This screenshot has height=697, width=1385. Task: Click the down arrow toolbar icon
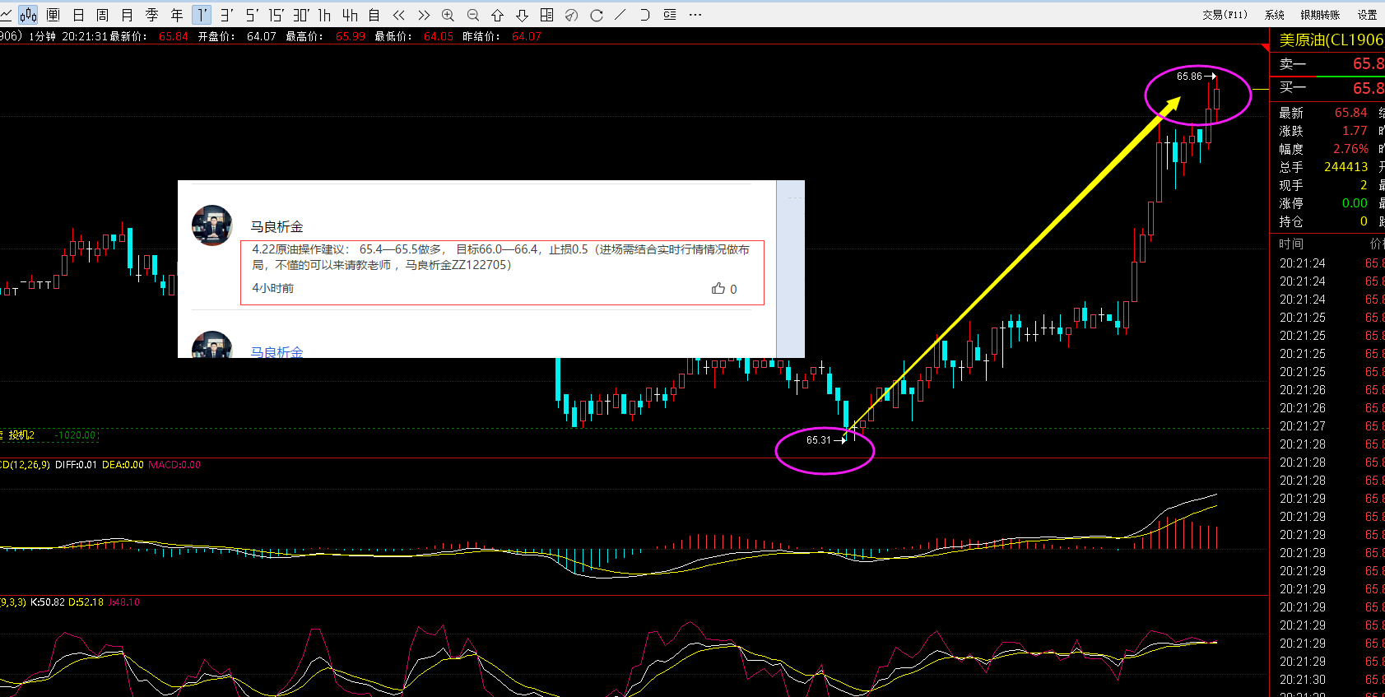point(523,15)
